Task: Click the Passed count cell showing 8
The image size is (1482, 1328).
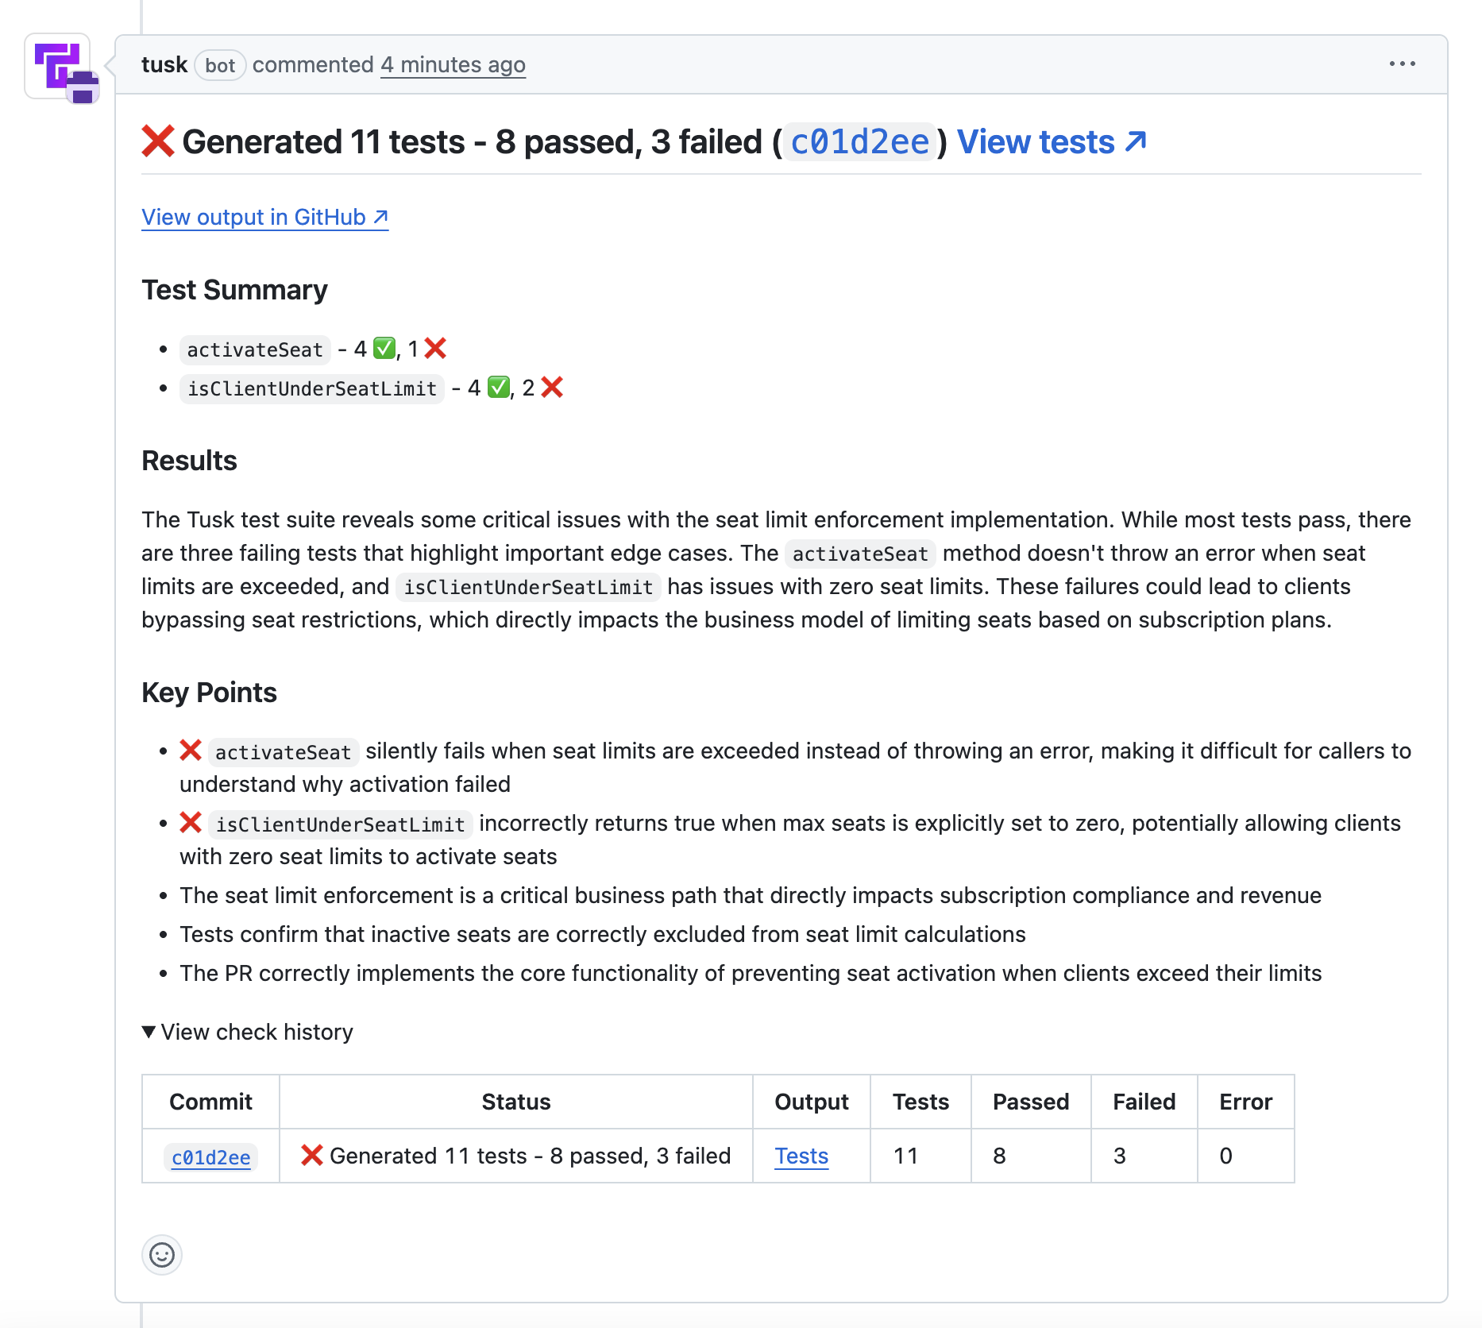Action: tap(1031, 1156)
